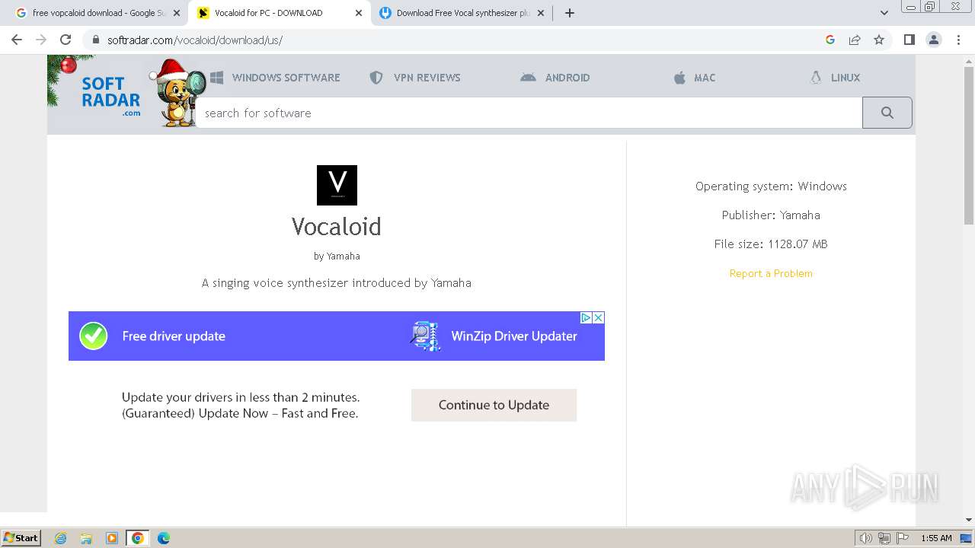Open the AdChoices info icon
Image resolution: width=975 pixels, height=548 pixels.
(587, 317)
